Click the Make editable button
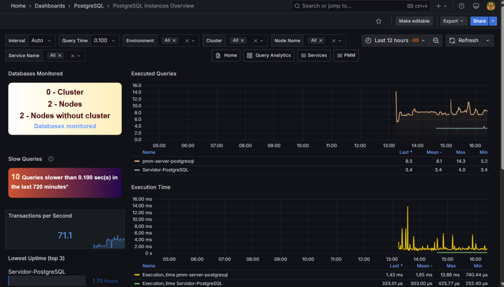The image size is (504, 287). (414, 21)
